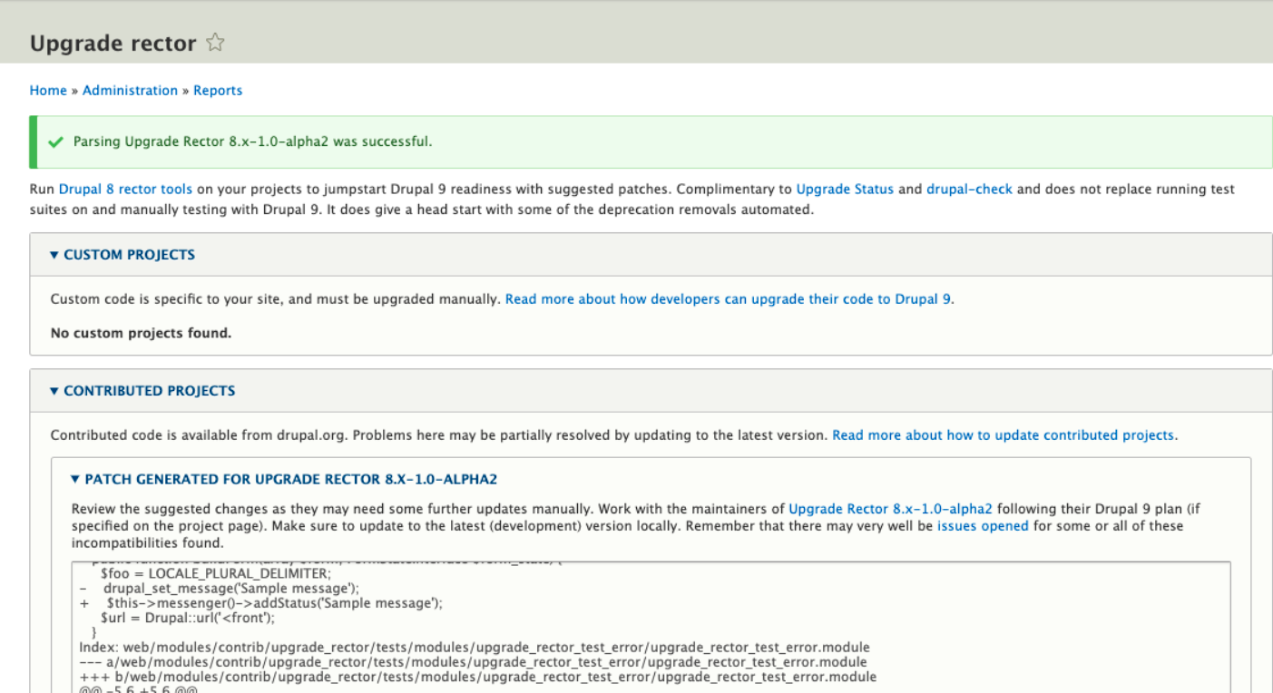Open Administration from the breadcrumb trail

(130, 90)
